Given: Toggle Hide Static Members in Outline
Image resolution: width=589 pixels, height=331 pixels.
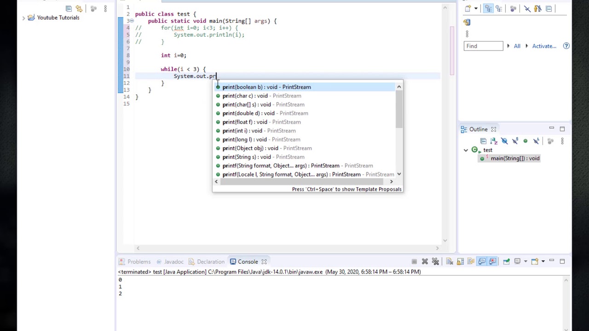Looking at the screenshot, I should (x=515, y=141).
